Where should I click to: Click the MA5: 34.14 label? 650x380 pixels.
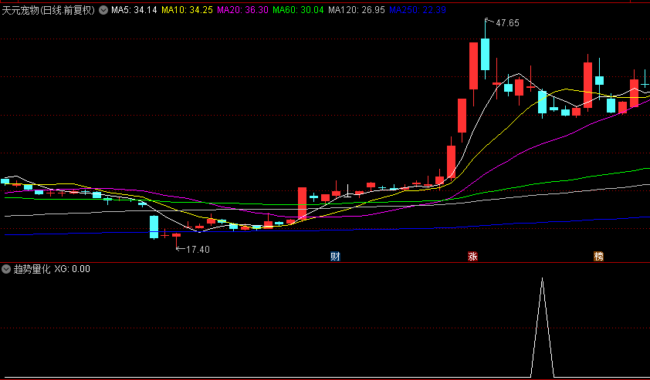tap(134, 10)
